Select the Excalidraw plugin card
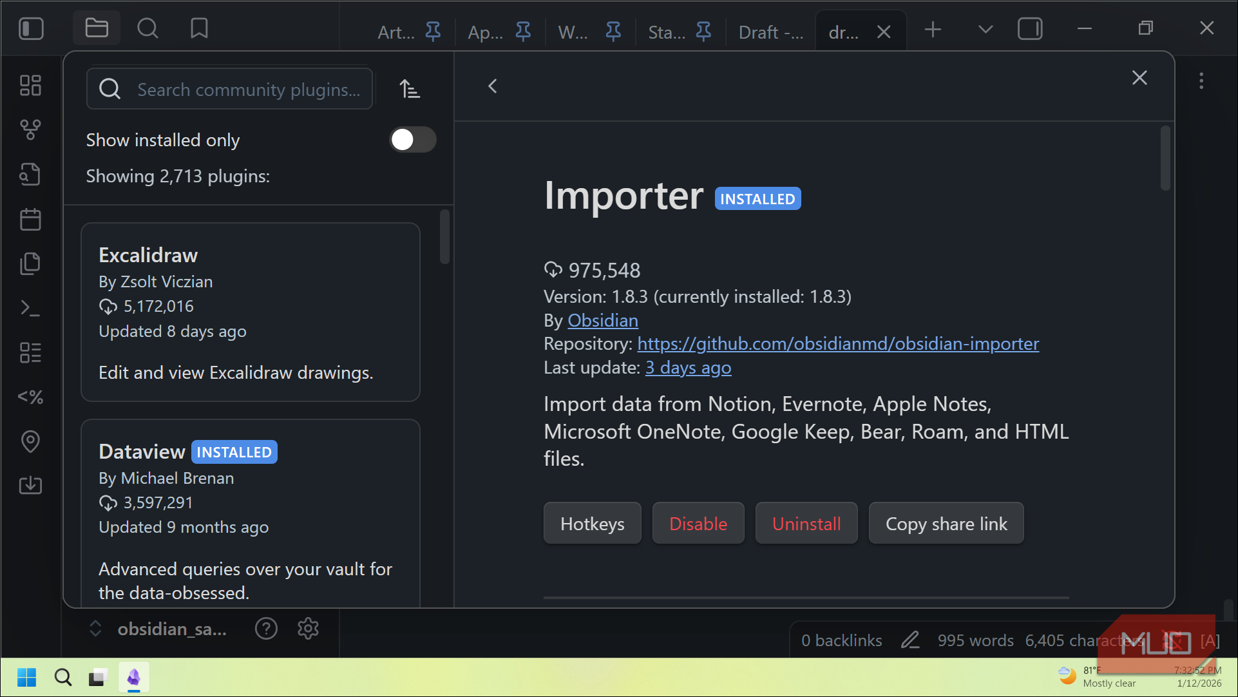Viewport: 1238px width, 697px height. coord(251,312)
